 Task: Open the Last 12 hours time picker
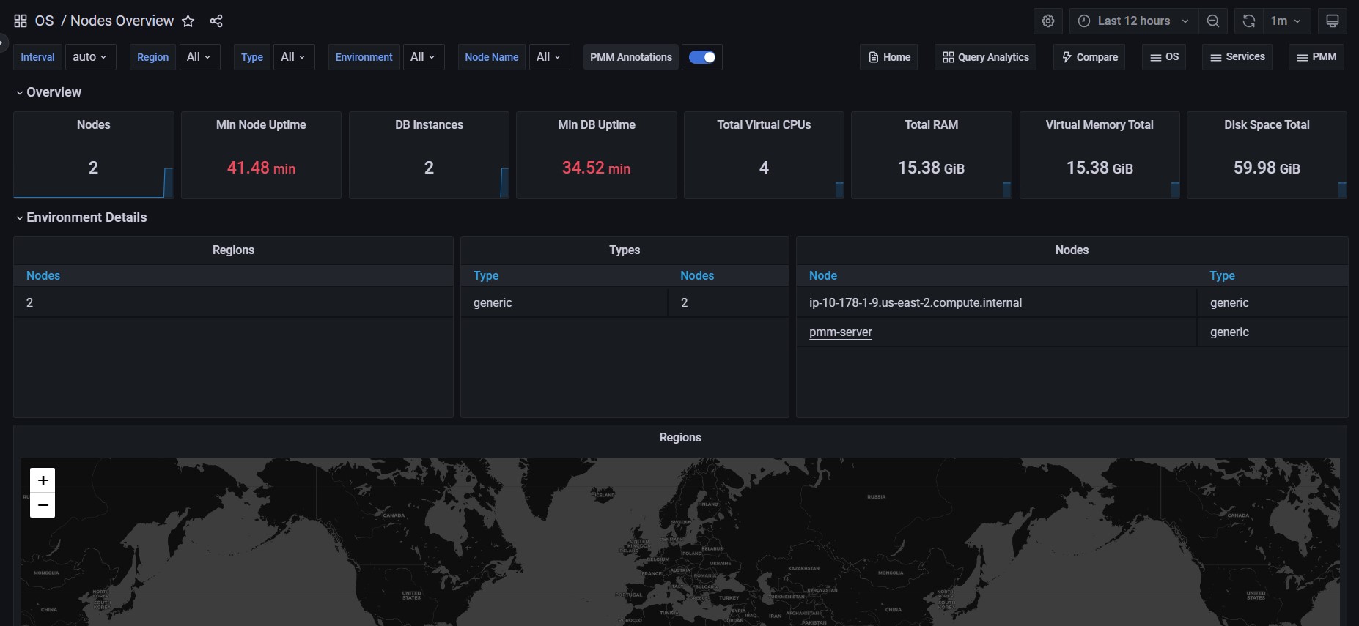point(1134,21)
